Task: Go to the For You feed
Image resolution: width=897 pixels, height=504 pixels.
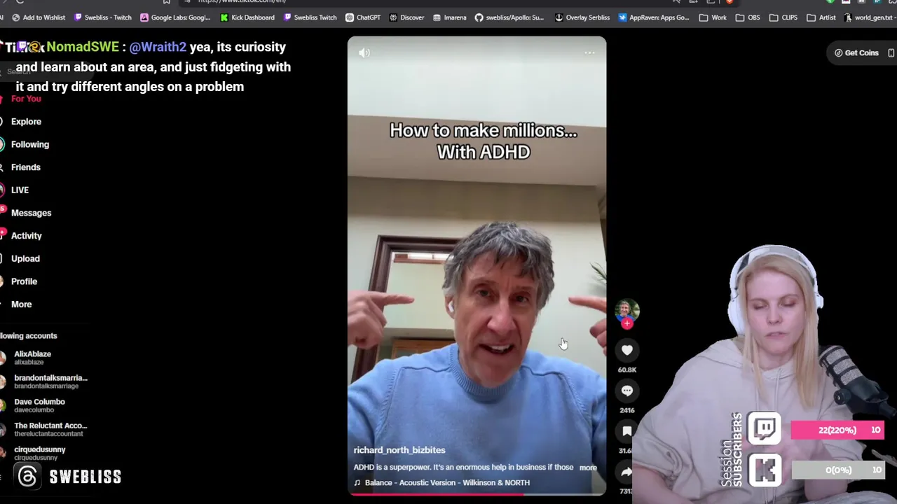Action: click(26, 99)
